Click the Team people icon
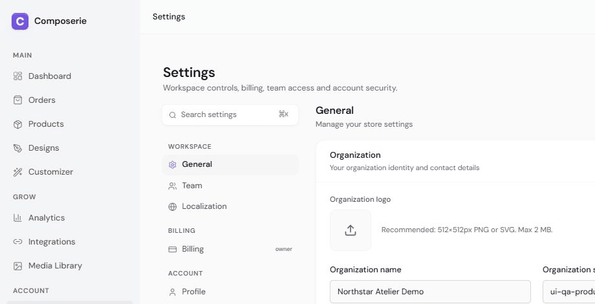 coord(172,186)
